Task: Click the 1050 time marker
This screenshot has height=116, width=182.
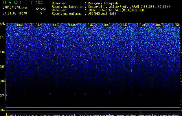Action: 176,25
